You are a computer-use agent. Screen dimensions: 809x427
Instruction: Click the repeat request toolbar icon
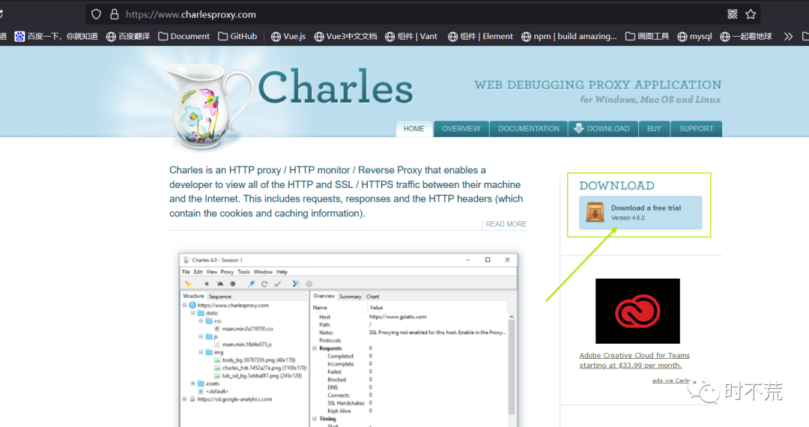coord(264,284)
